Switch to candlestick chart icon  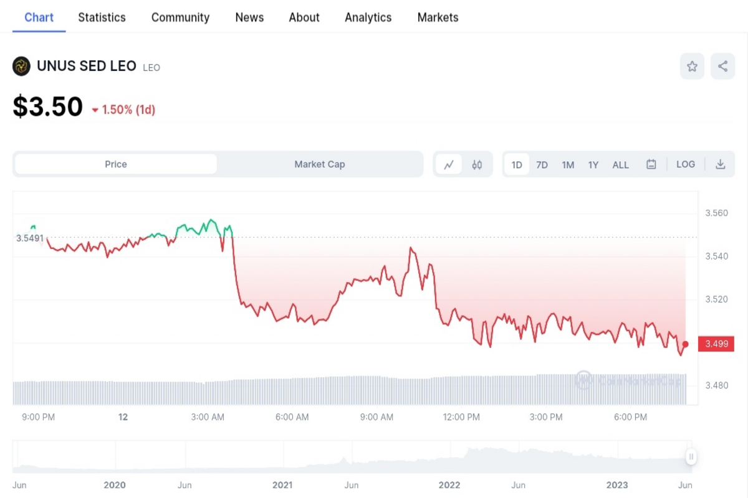477,165
